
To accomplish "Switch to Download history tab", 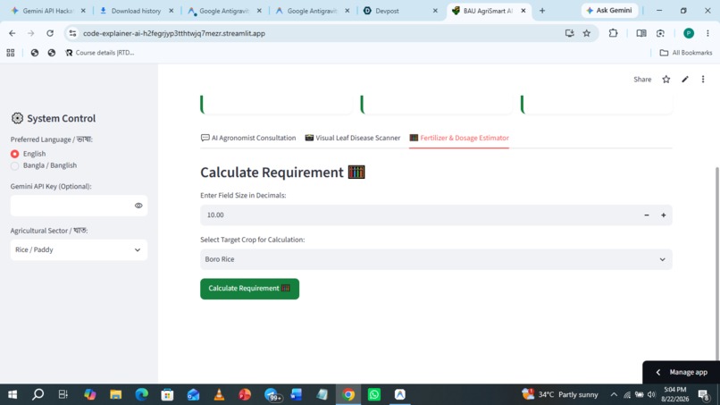I will tap(136, 11).
